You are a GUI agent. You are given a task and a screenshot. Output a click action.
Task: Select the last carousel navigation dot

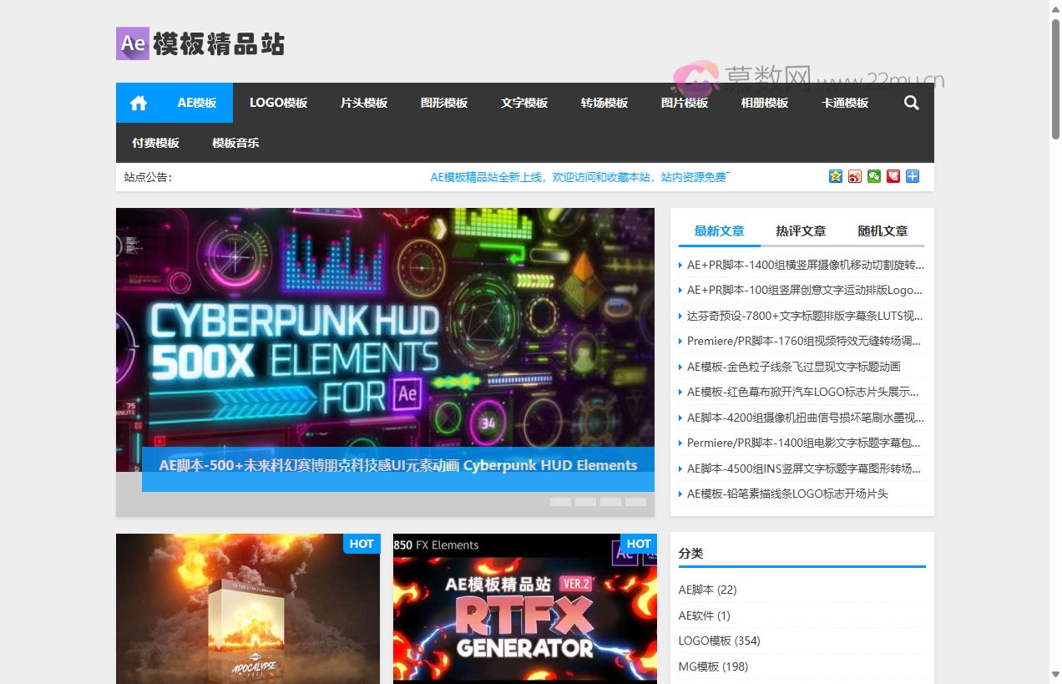point(636,501)
